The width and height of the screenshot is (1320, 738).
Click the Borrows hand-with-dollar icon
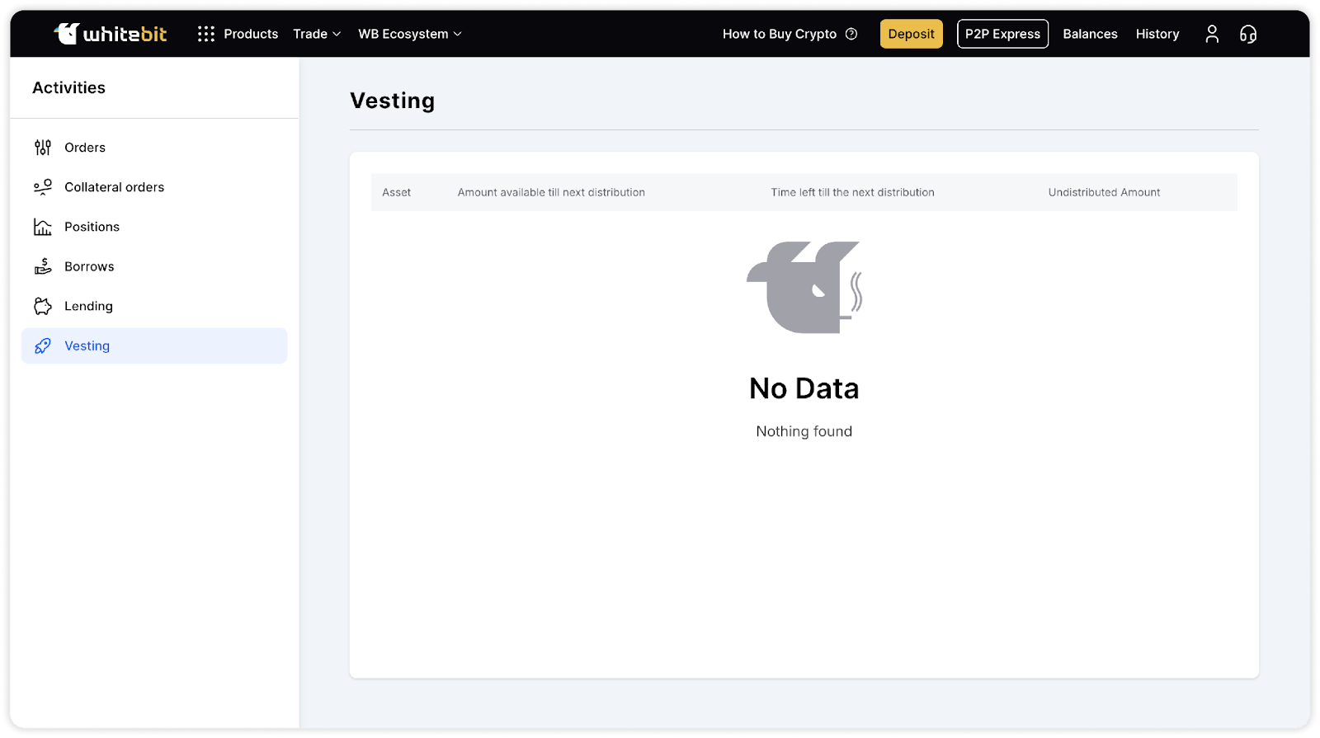[x=43, y=266]
